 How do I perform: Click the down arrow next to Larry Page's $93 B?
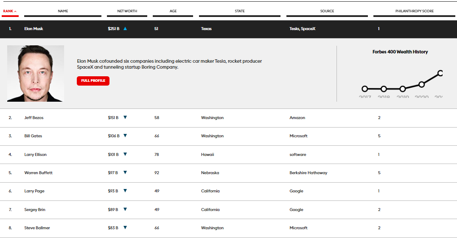point(125,191)
